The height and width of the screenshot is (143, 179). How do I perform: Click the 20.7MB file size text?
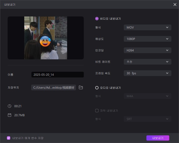[19, 115]
